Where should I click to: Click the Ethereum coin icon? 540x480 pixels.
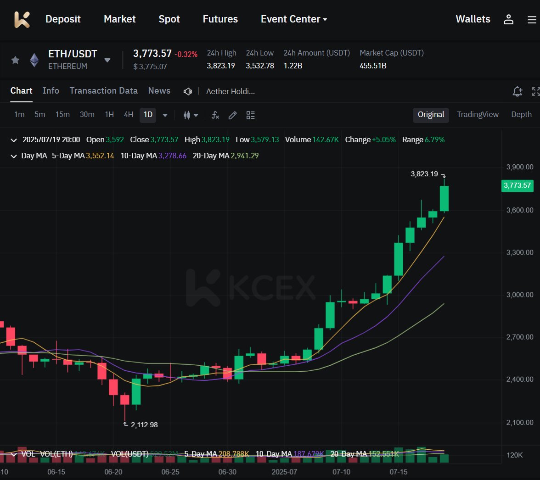34,60
